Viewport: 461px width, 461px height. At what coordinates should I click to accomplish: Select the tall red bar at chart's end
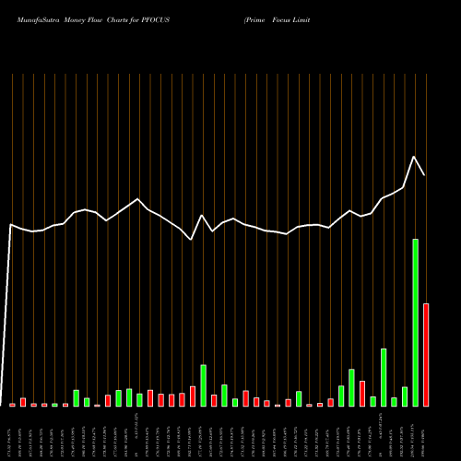tap(426, 355)
